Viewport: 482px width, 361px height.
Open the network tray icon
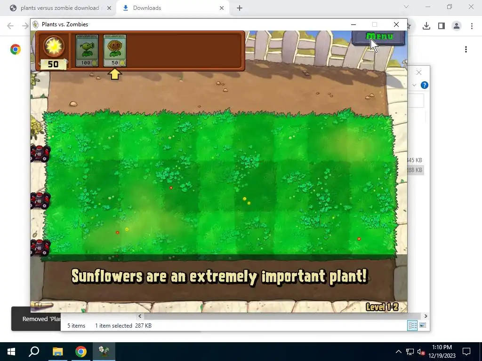(x=410, y=352)
